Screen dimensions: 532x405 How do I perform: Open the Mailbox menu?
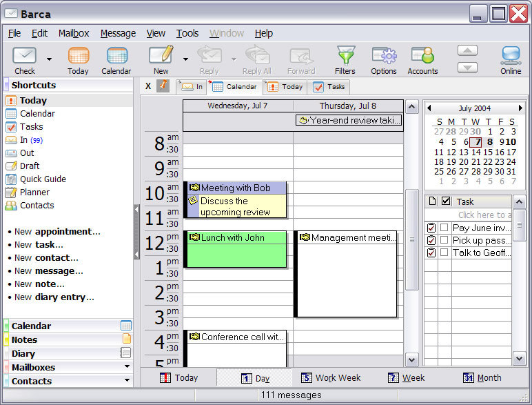(x=74, y=33)
